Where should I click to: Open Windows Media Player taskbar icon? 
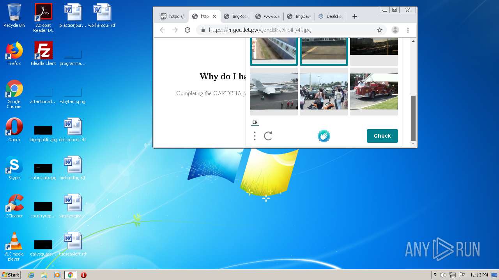(57, 275)
